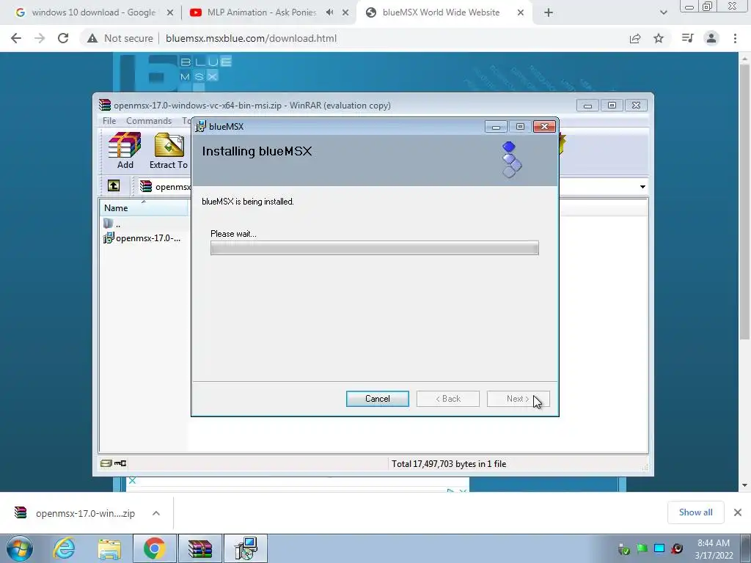Open Chrome three-dot menu
Viewport: 751px width, 563px height.
pyautogui.click(x=735, y=38)
